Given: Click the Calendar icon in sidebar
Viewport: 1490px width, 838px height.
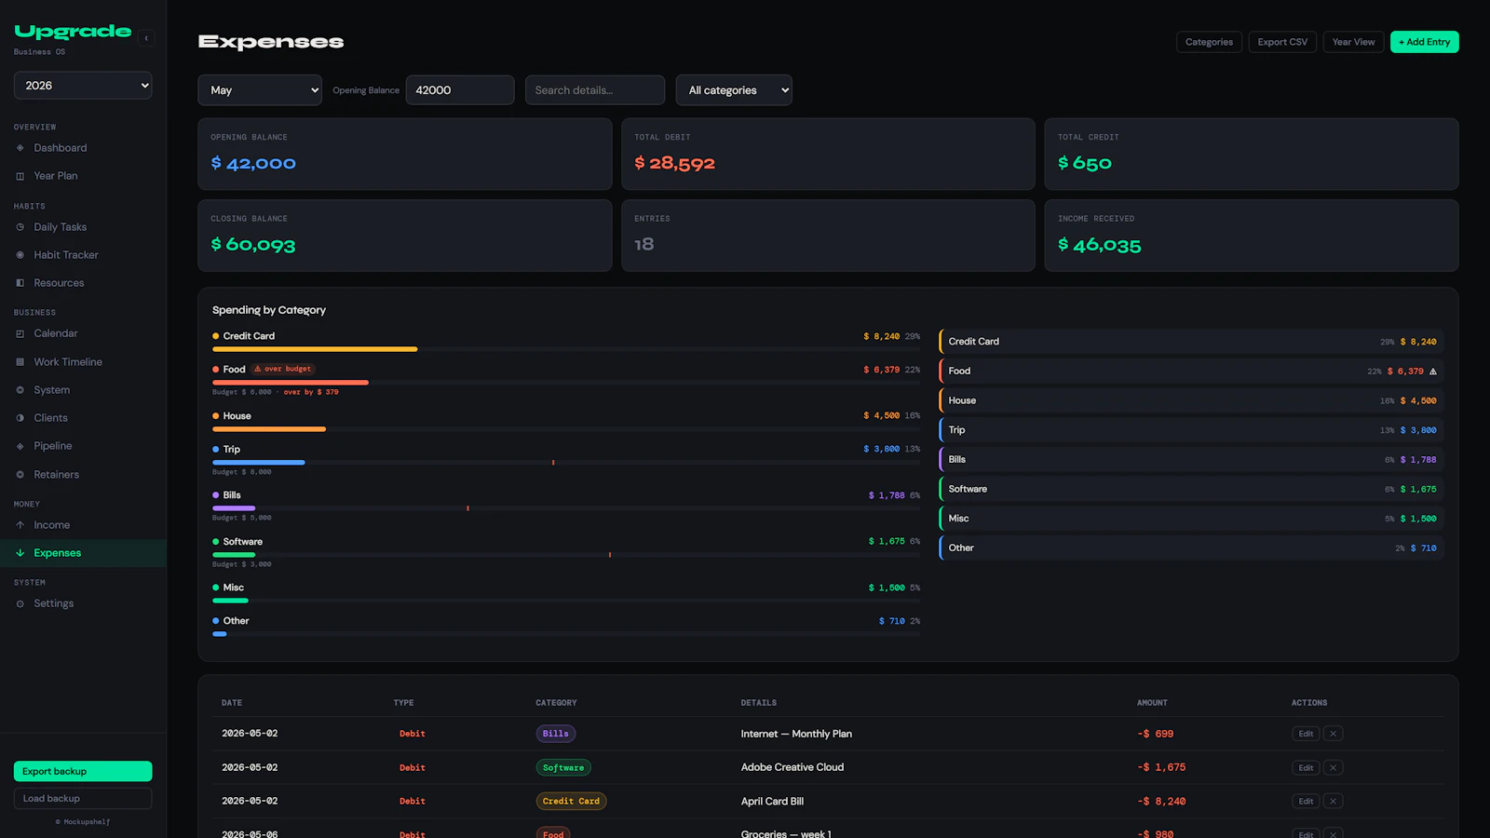Looking at the screenshot, I should [x=20, y=333].
